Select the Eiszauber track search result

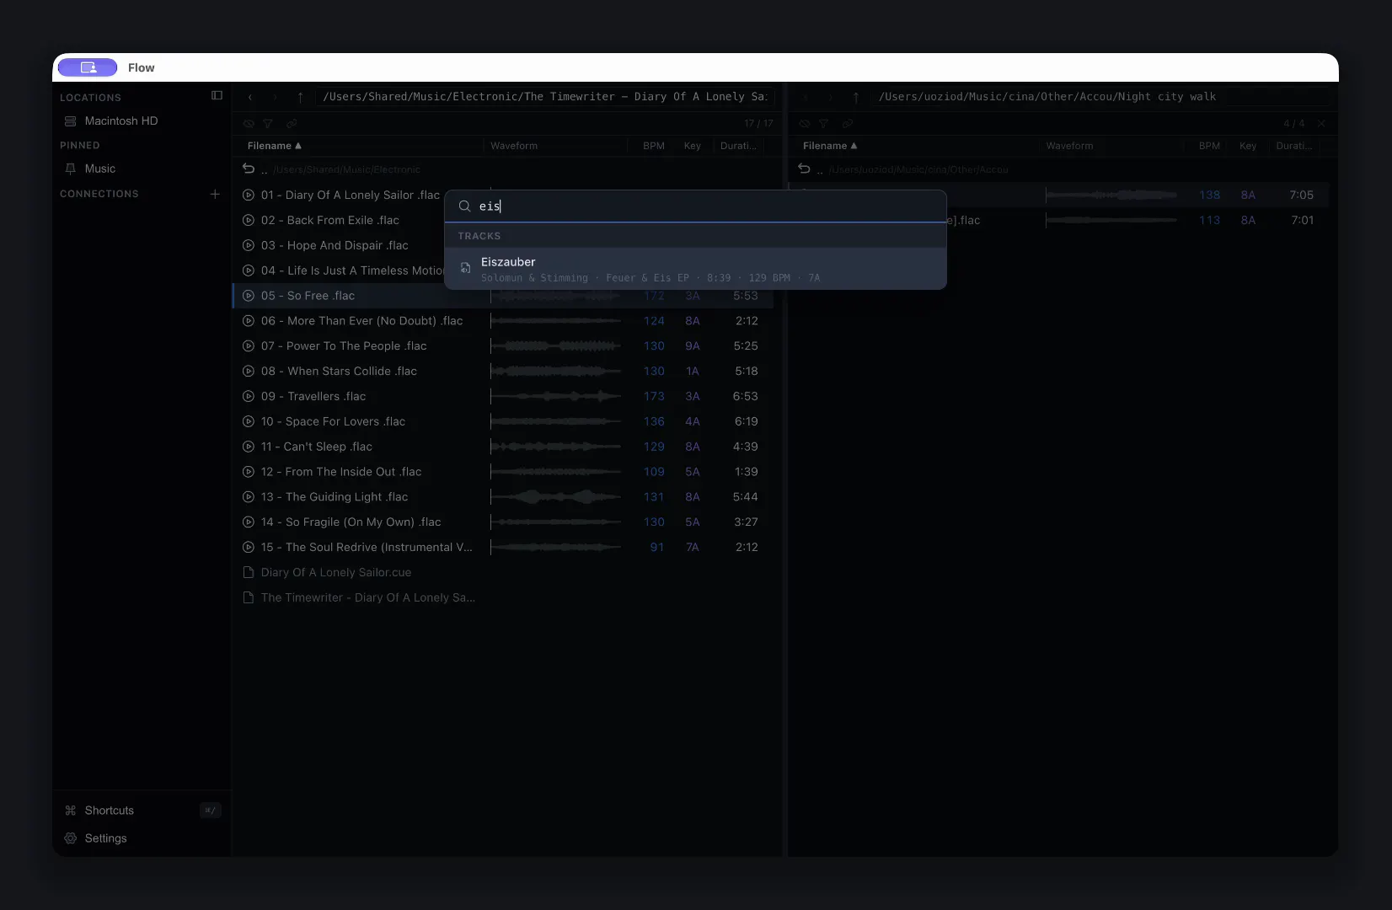695,269
